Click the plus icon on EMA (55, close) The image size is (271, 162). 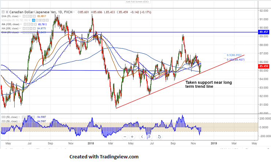point(31,16)
